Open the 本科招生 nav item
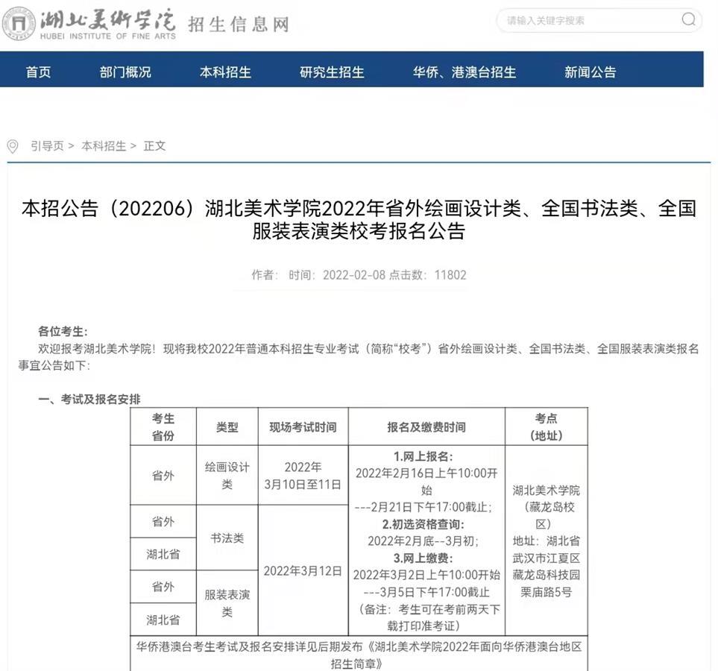 click(225, 72)
